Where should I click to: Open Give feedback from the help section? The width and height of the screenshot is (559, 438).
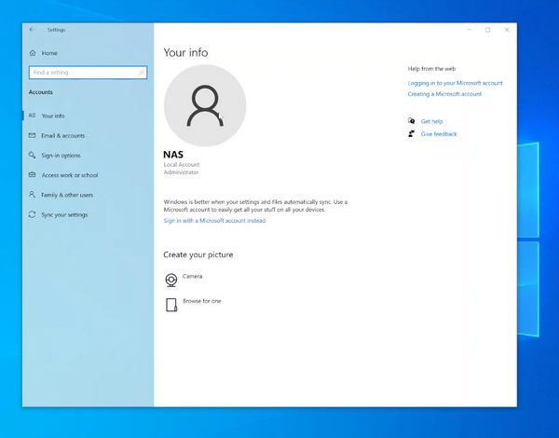coord(439,134)
